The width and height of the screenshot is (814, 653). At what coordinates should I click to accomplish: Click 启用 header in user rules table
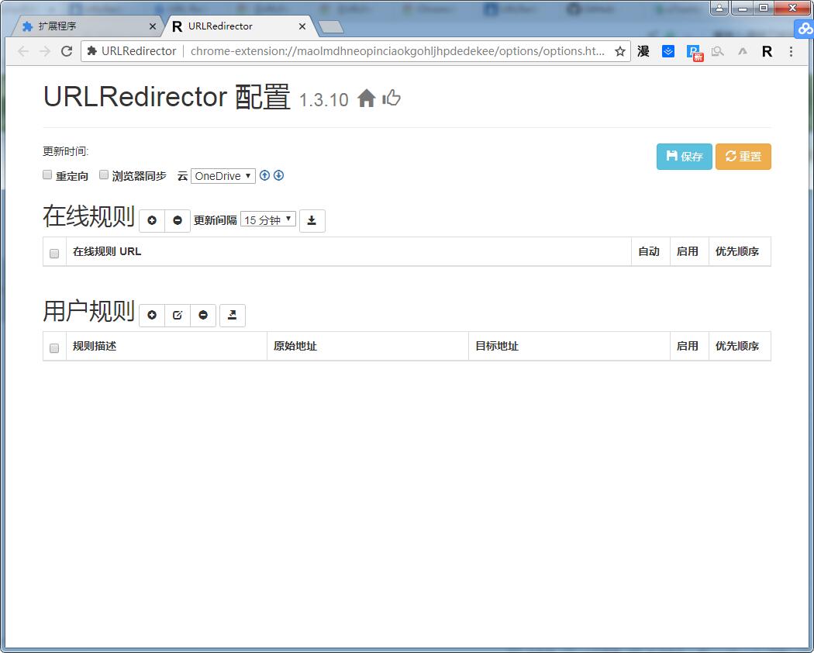(688, 346)
